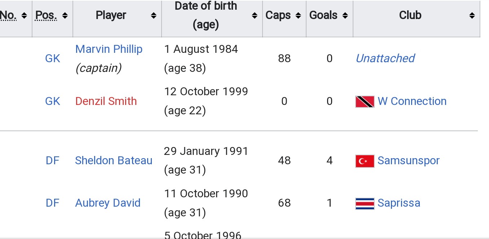Sort table by Club
The width and height of the screenshot is (489, 239).
pyautogui.click(x=472, y=16)
